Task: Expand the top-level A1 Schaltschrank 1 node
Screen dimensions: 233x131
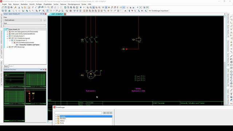Action: tap(7, 36)
